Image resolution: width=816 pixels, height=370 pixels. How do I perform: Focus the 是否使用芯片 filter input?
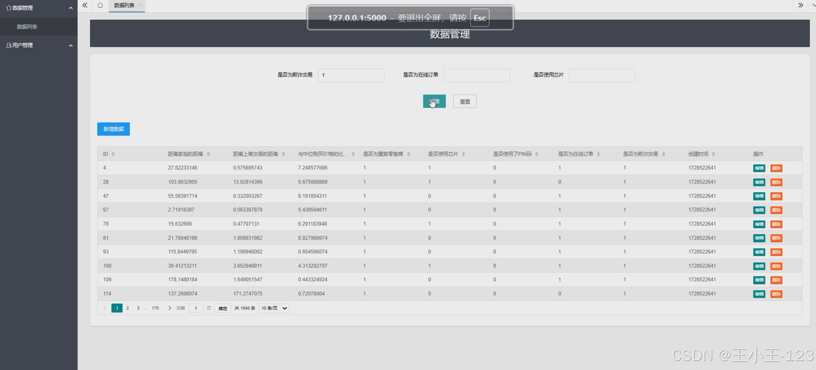click(602, 75)
